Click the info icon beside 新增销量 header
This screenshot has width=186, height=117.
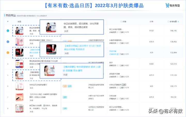[168, 22]
